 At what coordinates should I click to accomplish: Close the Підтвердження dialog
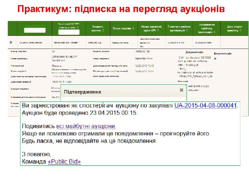181,90
